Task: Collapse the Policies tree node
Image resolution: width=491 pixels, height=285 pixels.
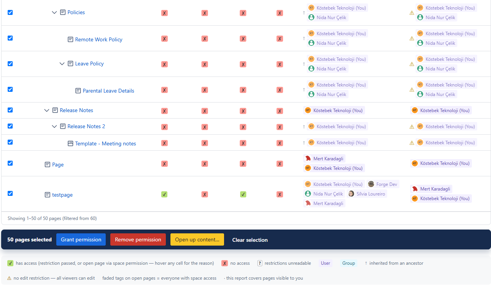Action: click(54, 13)
